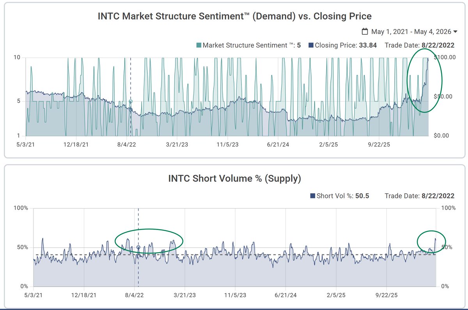Screen dimensions: 468x310
Task: Click 2/5/25 label on top chart axis
Action: coord(328,144)
